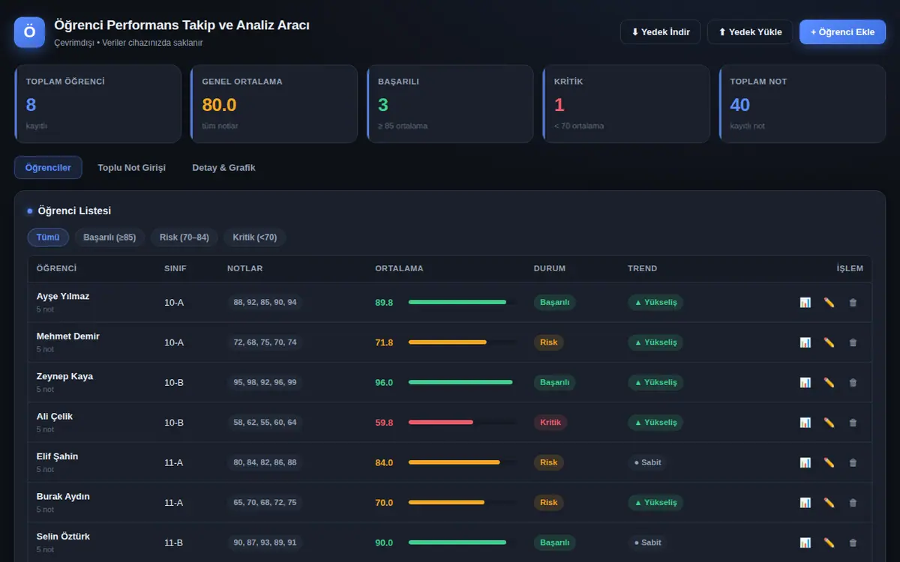The height and width of the screenshot is (562, 900).
Task: Open Ali Çelik's chart icon
Action: (805, 423)
